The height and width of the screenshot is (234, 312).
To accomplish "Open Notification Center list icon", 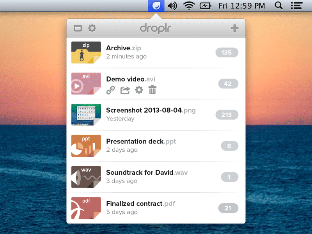I will point(297,6).
